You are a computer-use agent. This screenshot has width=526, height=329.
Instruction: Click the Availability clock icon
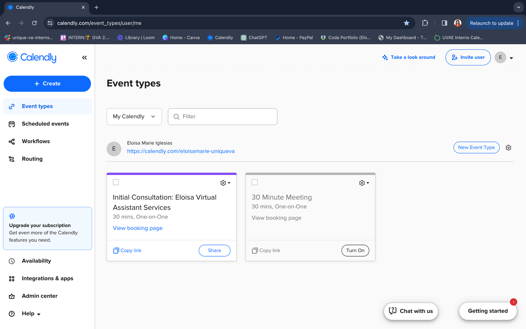(12, 261)
